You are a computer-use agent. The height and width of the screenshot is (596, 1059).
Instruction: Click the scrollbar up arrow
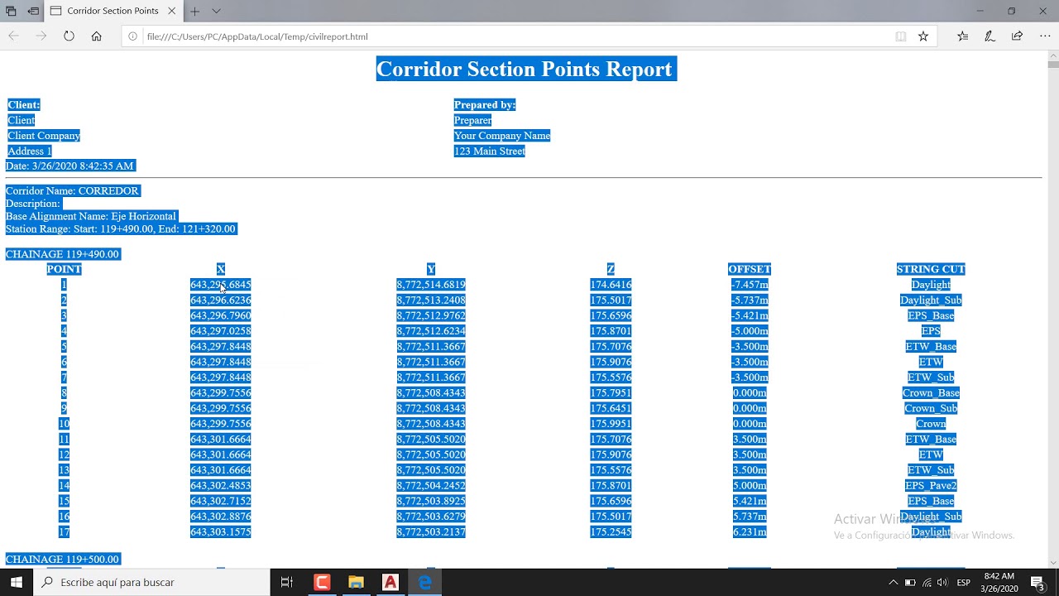click(1052, 55)
